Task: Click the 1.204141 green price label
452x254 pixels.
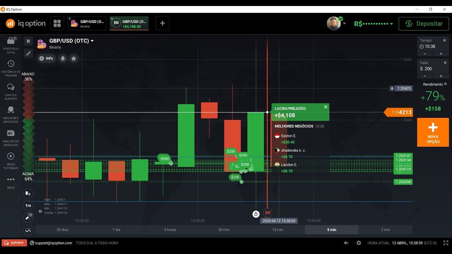Action: click(x=403, y=156)
